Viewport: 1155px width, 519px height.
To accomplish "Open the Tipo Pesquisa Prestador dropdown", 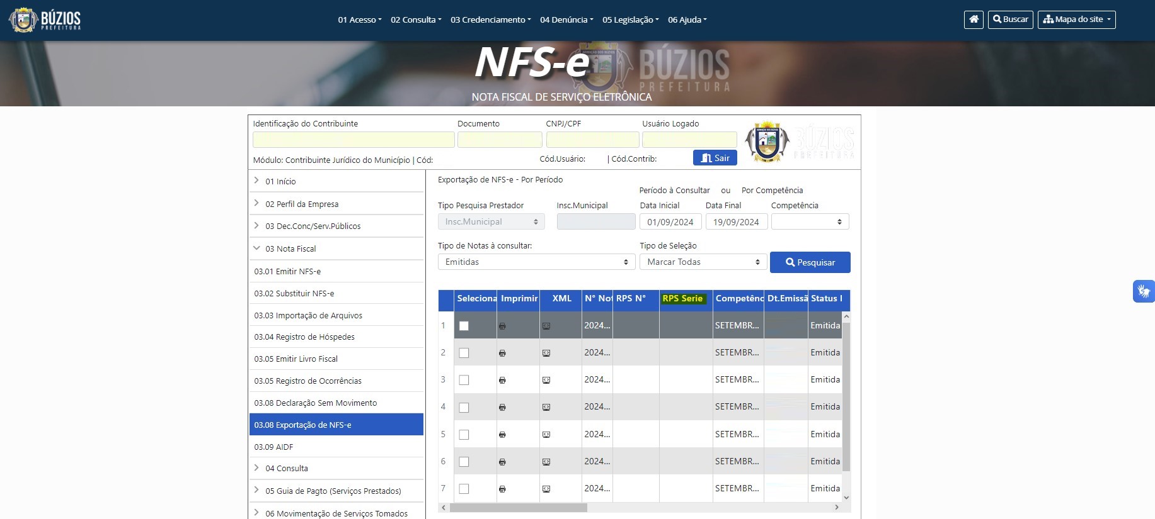I will point(491,221).
